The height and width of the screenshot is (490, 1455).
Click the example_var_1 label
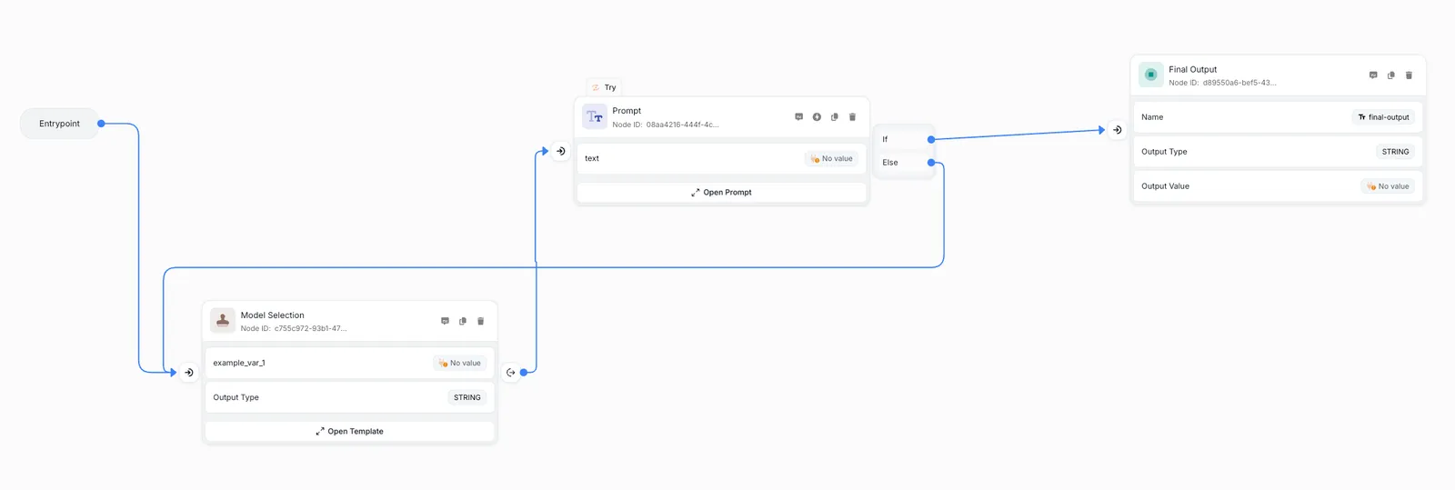[x=239, y=363]
